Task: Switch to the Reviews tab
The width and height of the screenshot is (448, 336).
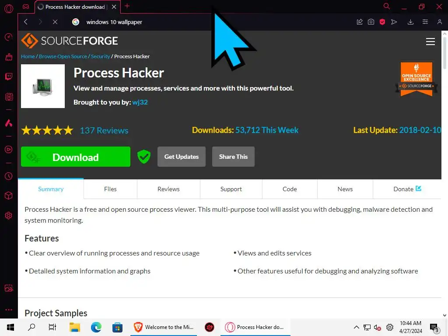Action: click(168, 189)
